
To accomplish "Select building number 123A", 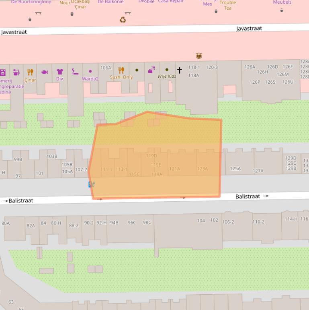I will [203, 169].
